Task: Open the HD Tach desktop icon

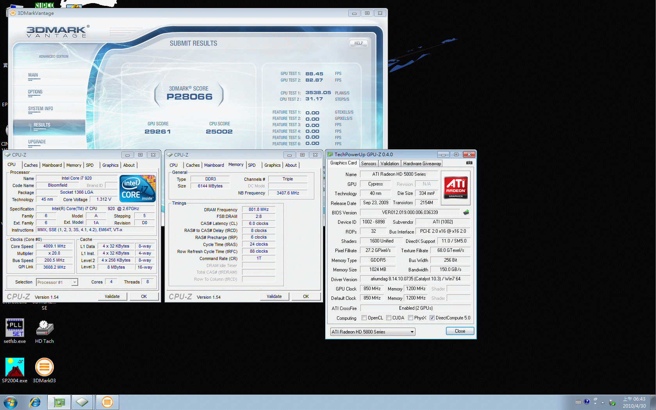Action: click(45, 332)
